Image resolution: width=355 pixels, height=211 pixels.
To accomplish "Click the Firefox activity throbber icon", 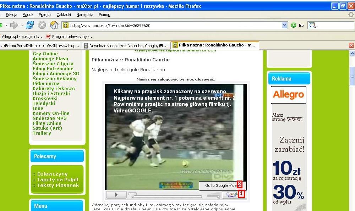I will pyautogui.click(x=351, y=15).
